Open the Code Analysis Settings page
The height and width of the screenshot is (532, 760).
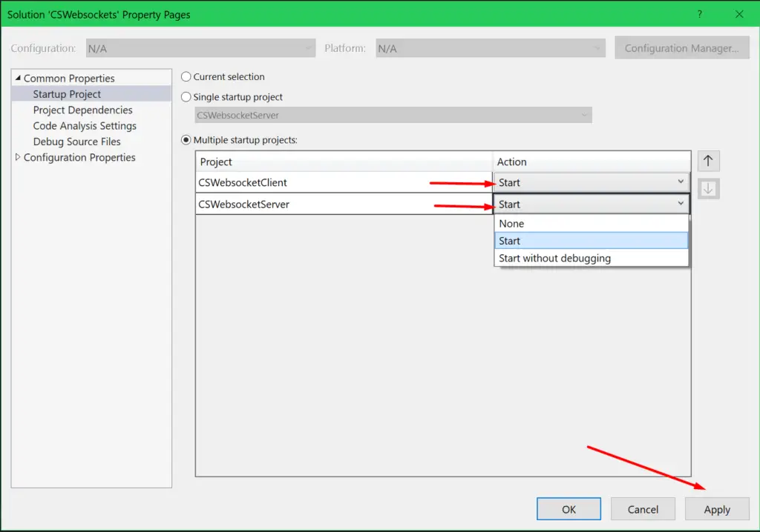(x=84, y=125)
